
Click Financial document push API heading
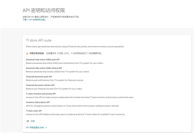39,77
